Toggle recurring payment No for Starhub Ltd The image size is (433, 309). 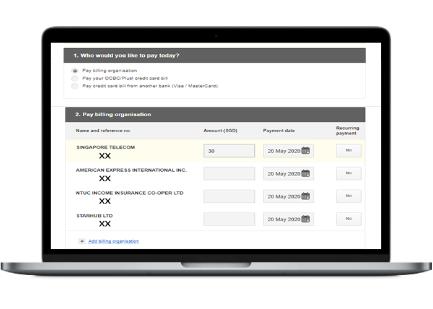tap(348, 219)
